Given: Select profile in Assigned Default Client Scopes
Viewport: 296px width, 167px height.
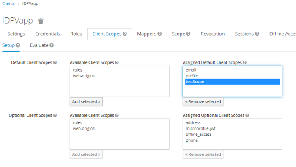Looking at the screenshot, I should click(233, 76).
